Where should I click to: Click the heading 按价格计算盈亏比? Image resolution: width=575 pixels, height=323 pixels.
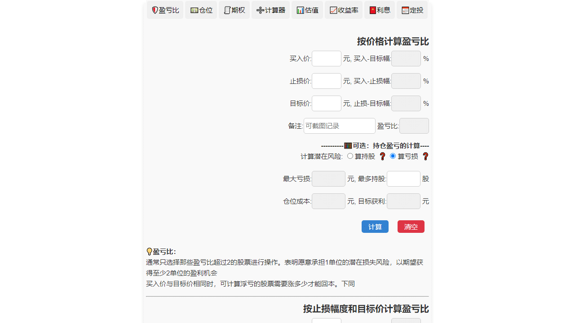tap(393, 42)
